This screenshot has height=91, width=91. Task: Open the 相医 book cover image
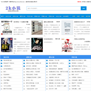(7, 45)
